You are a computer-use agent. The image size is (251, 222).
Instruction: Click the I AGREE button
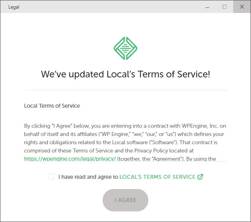pos(125,200)
